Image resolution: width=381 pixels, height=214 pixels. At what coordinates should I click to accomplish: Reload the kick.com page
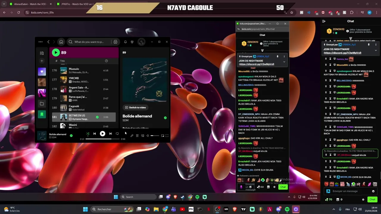[x=18, y=12]
